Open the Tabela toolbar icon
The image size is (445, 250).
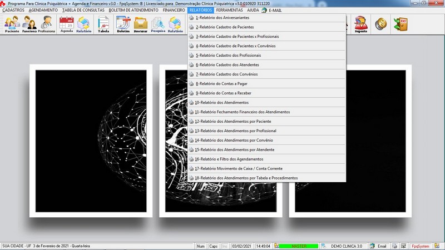point(103,24)
